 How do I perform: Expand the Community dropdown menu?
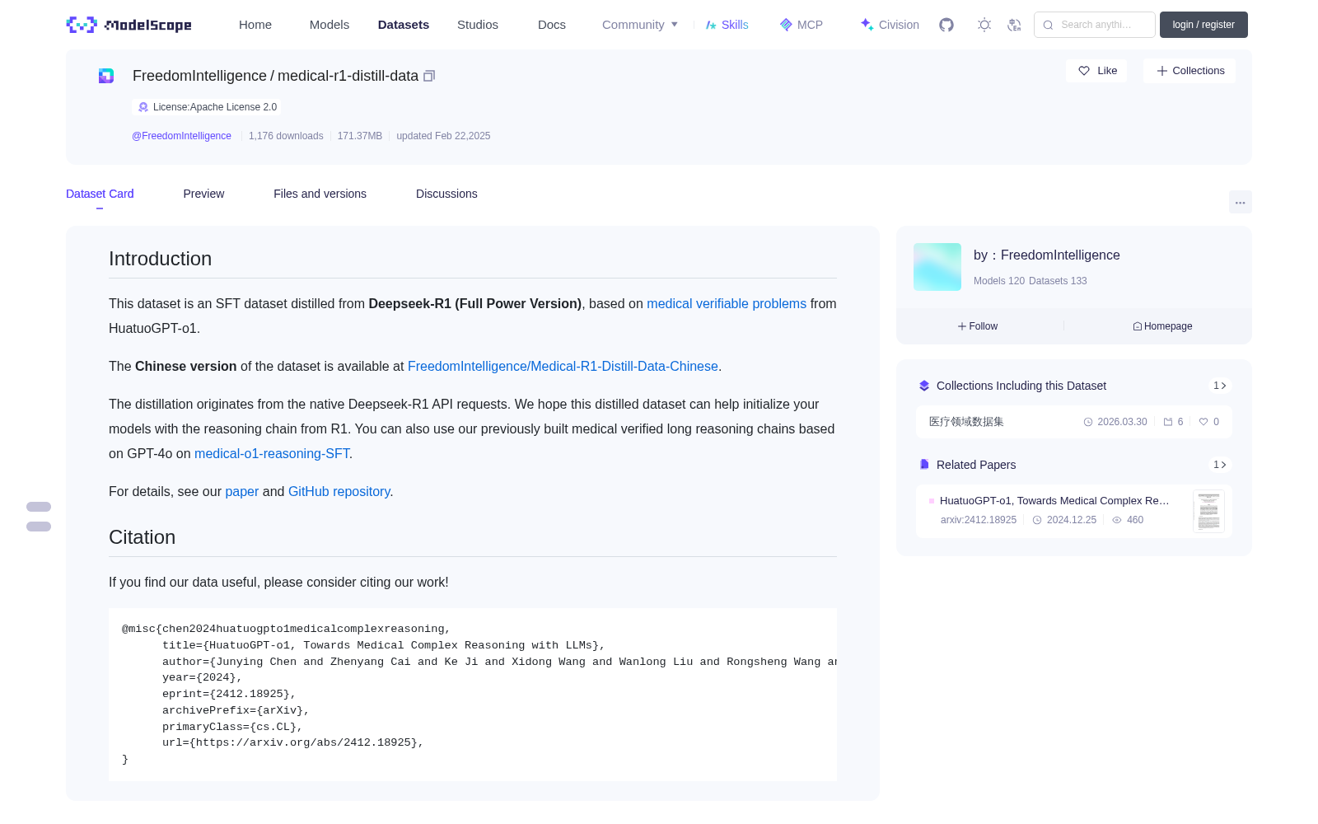(640, 25)
